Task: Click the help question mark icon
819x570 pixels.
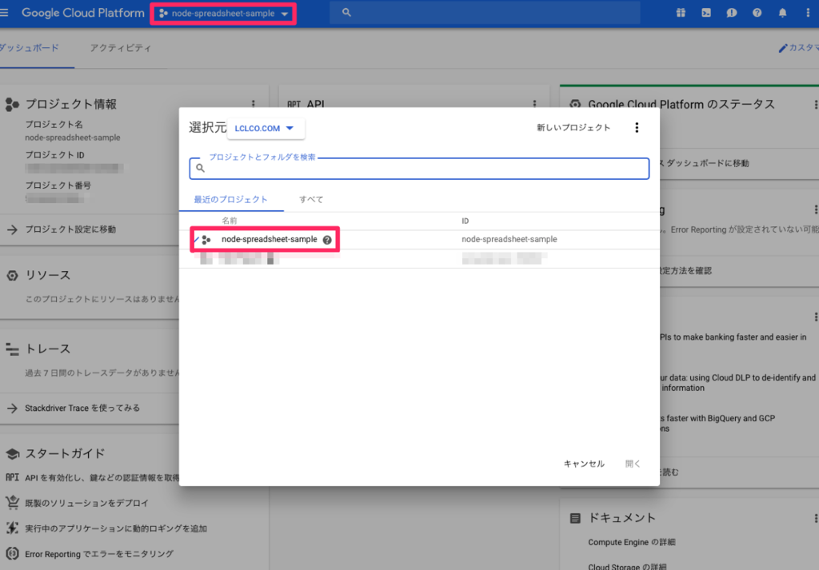Action: point(757,12)
